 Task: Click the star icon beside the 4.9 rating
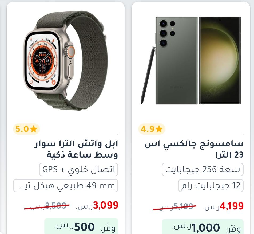[x=159, y=129]
